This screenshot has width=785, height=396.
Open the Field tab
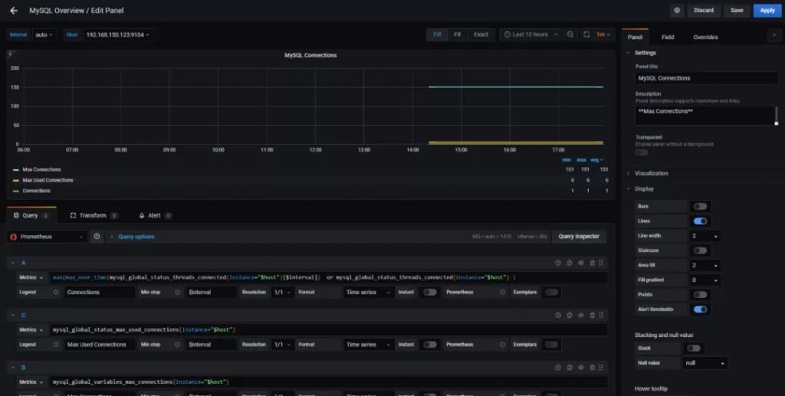pyautogui.click(x=668, y=37)
